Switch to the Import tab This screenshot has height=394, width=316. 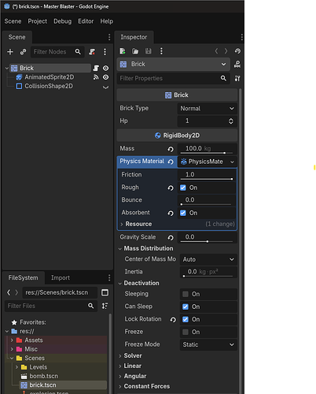click(61, 277)
